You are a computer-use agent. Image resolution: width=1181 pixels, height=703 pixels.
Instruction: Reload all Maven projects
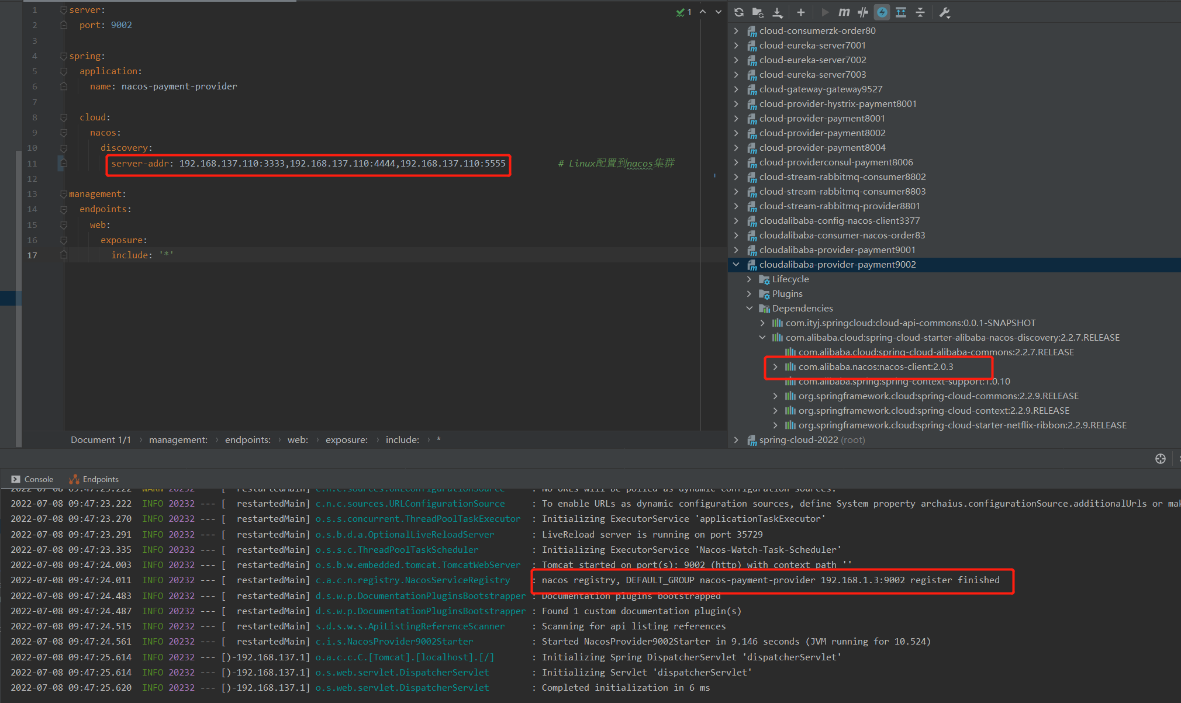pyautogui.click(x=739, y=12)
